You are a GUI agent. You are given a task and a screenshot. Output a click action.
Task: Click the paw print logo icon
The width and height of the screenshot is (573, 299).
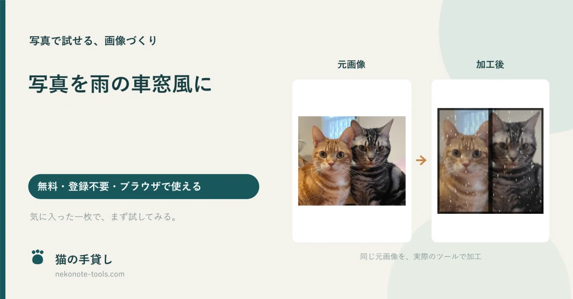[38, 257]
